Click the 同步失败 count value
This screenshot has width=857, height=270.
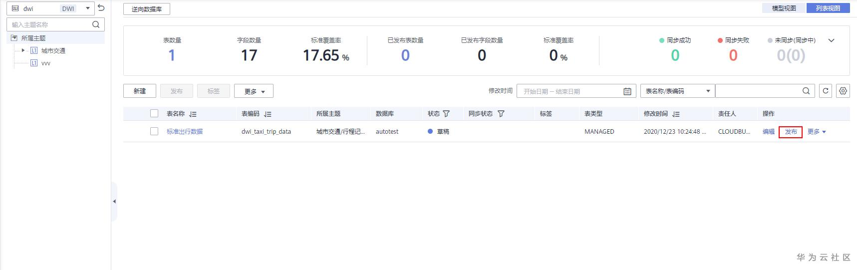pyautogui.click(x=733, y=55)
